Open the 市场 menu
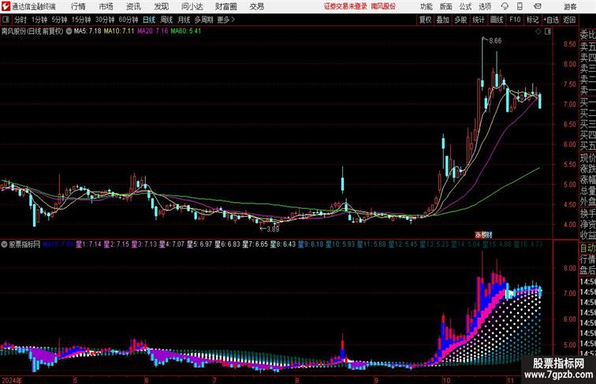596x384 pixels. tap(106, 6)
